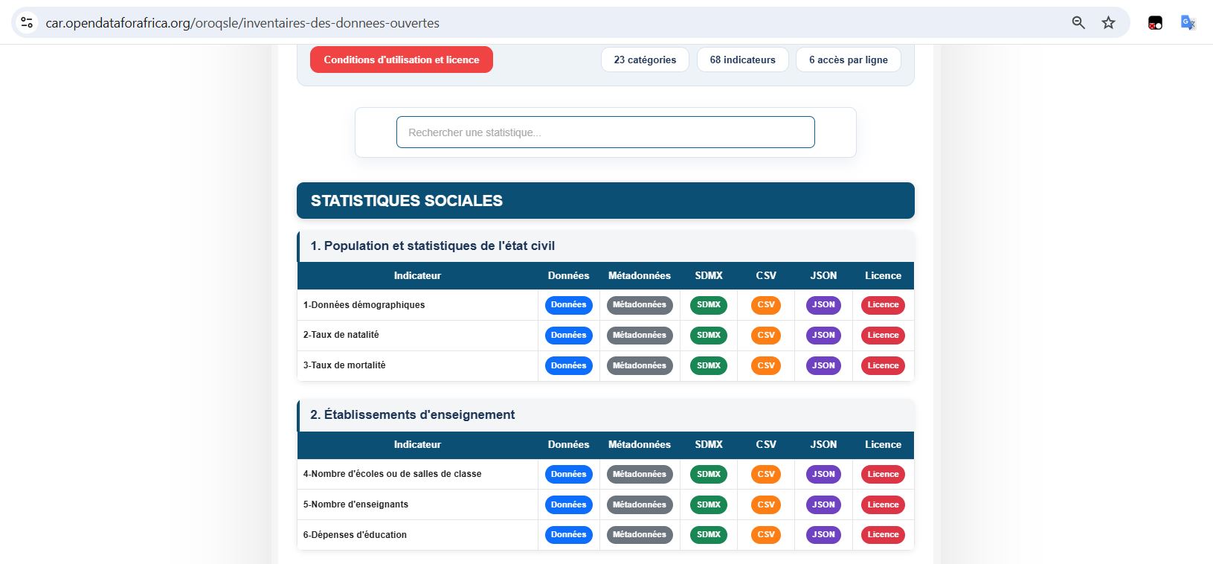Click the text 5-Nombre d'enseignants
The height and width of the screenshot is (564, 1213).
pyautogui.click(x=355, y=504)
